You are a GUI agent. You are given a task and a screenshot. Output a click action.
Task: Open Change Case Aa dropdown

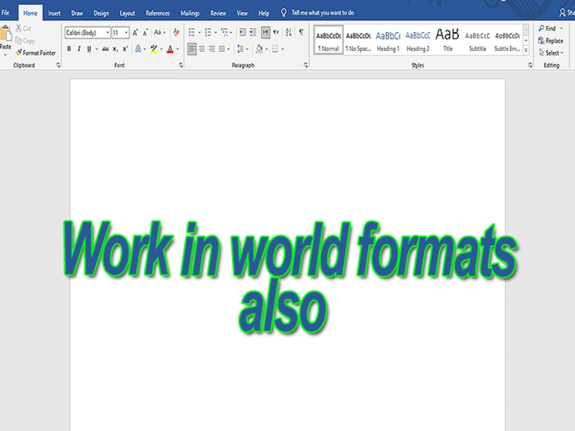coord(160,32)
